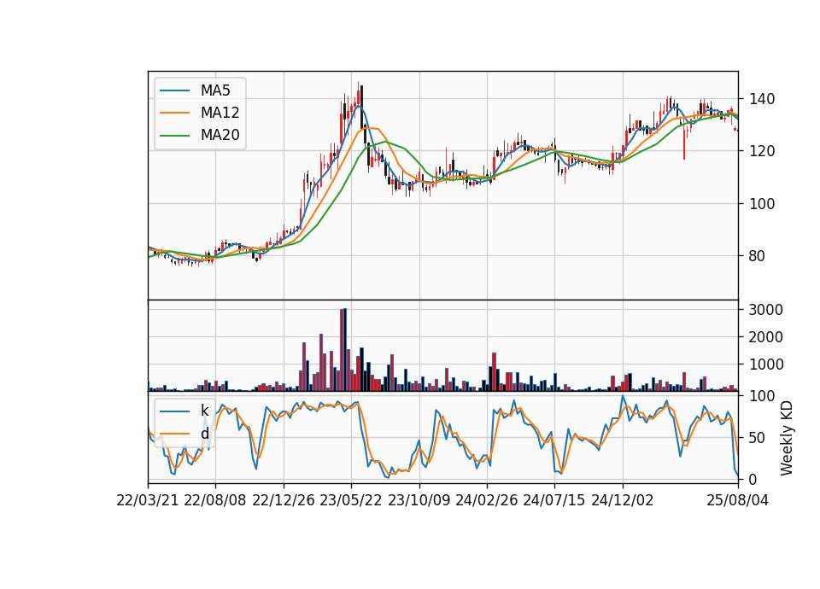Screen dimensions: 820x589
Task: Click the 22/08/08 date label
Action: [215, 500]
